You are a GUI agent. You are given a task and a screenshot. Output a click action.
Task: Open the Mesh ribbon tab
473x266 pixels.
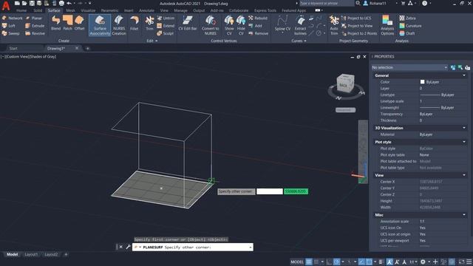[x=71, y=10]
